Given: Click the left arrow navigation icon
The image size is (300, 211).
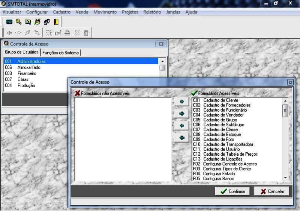Looking at the screenshot, I should pos(9,33).
